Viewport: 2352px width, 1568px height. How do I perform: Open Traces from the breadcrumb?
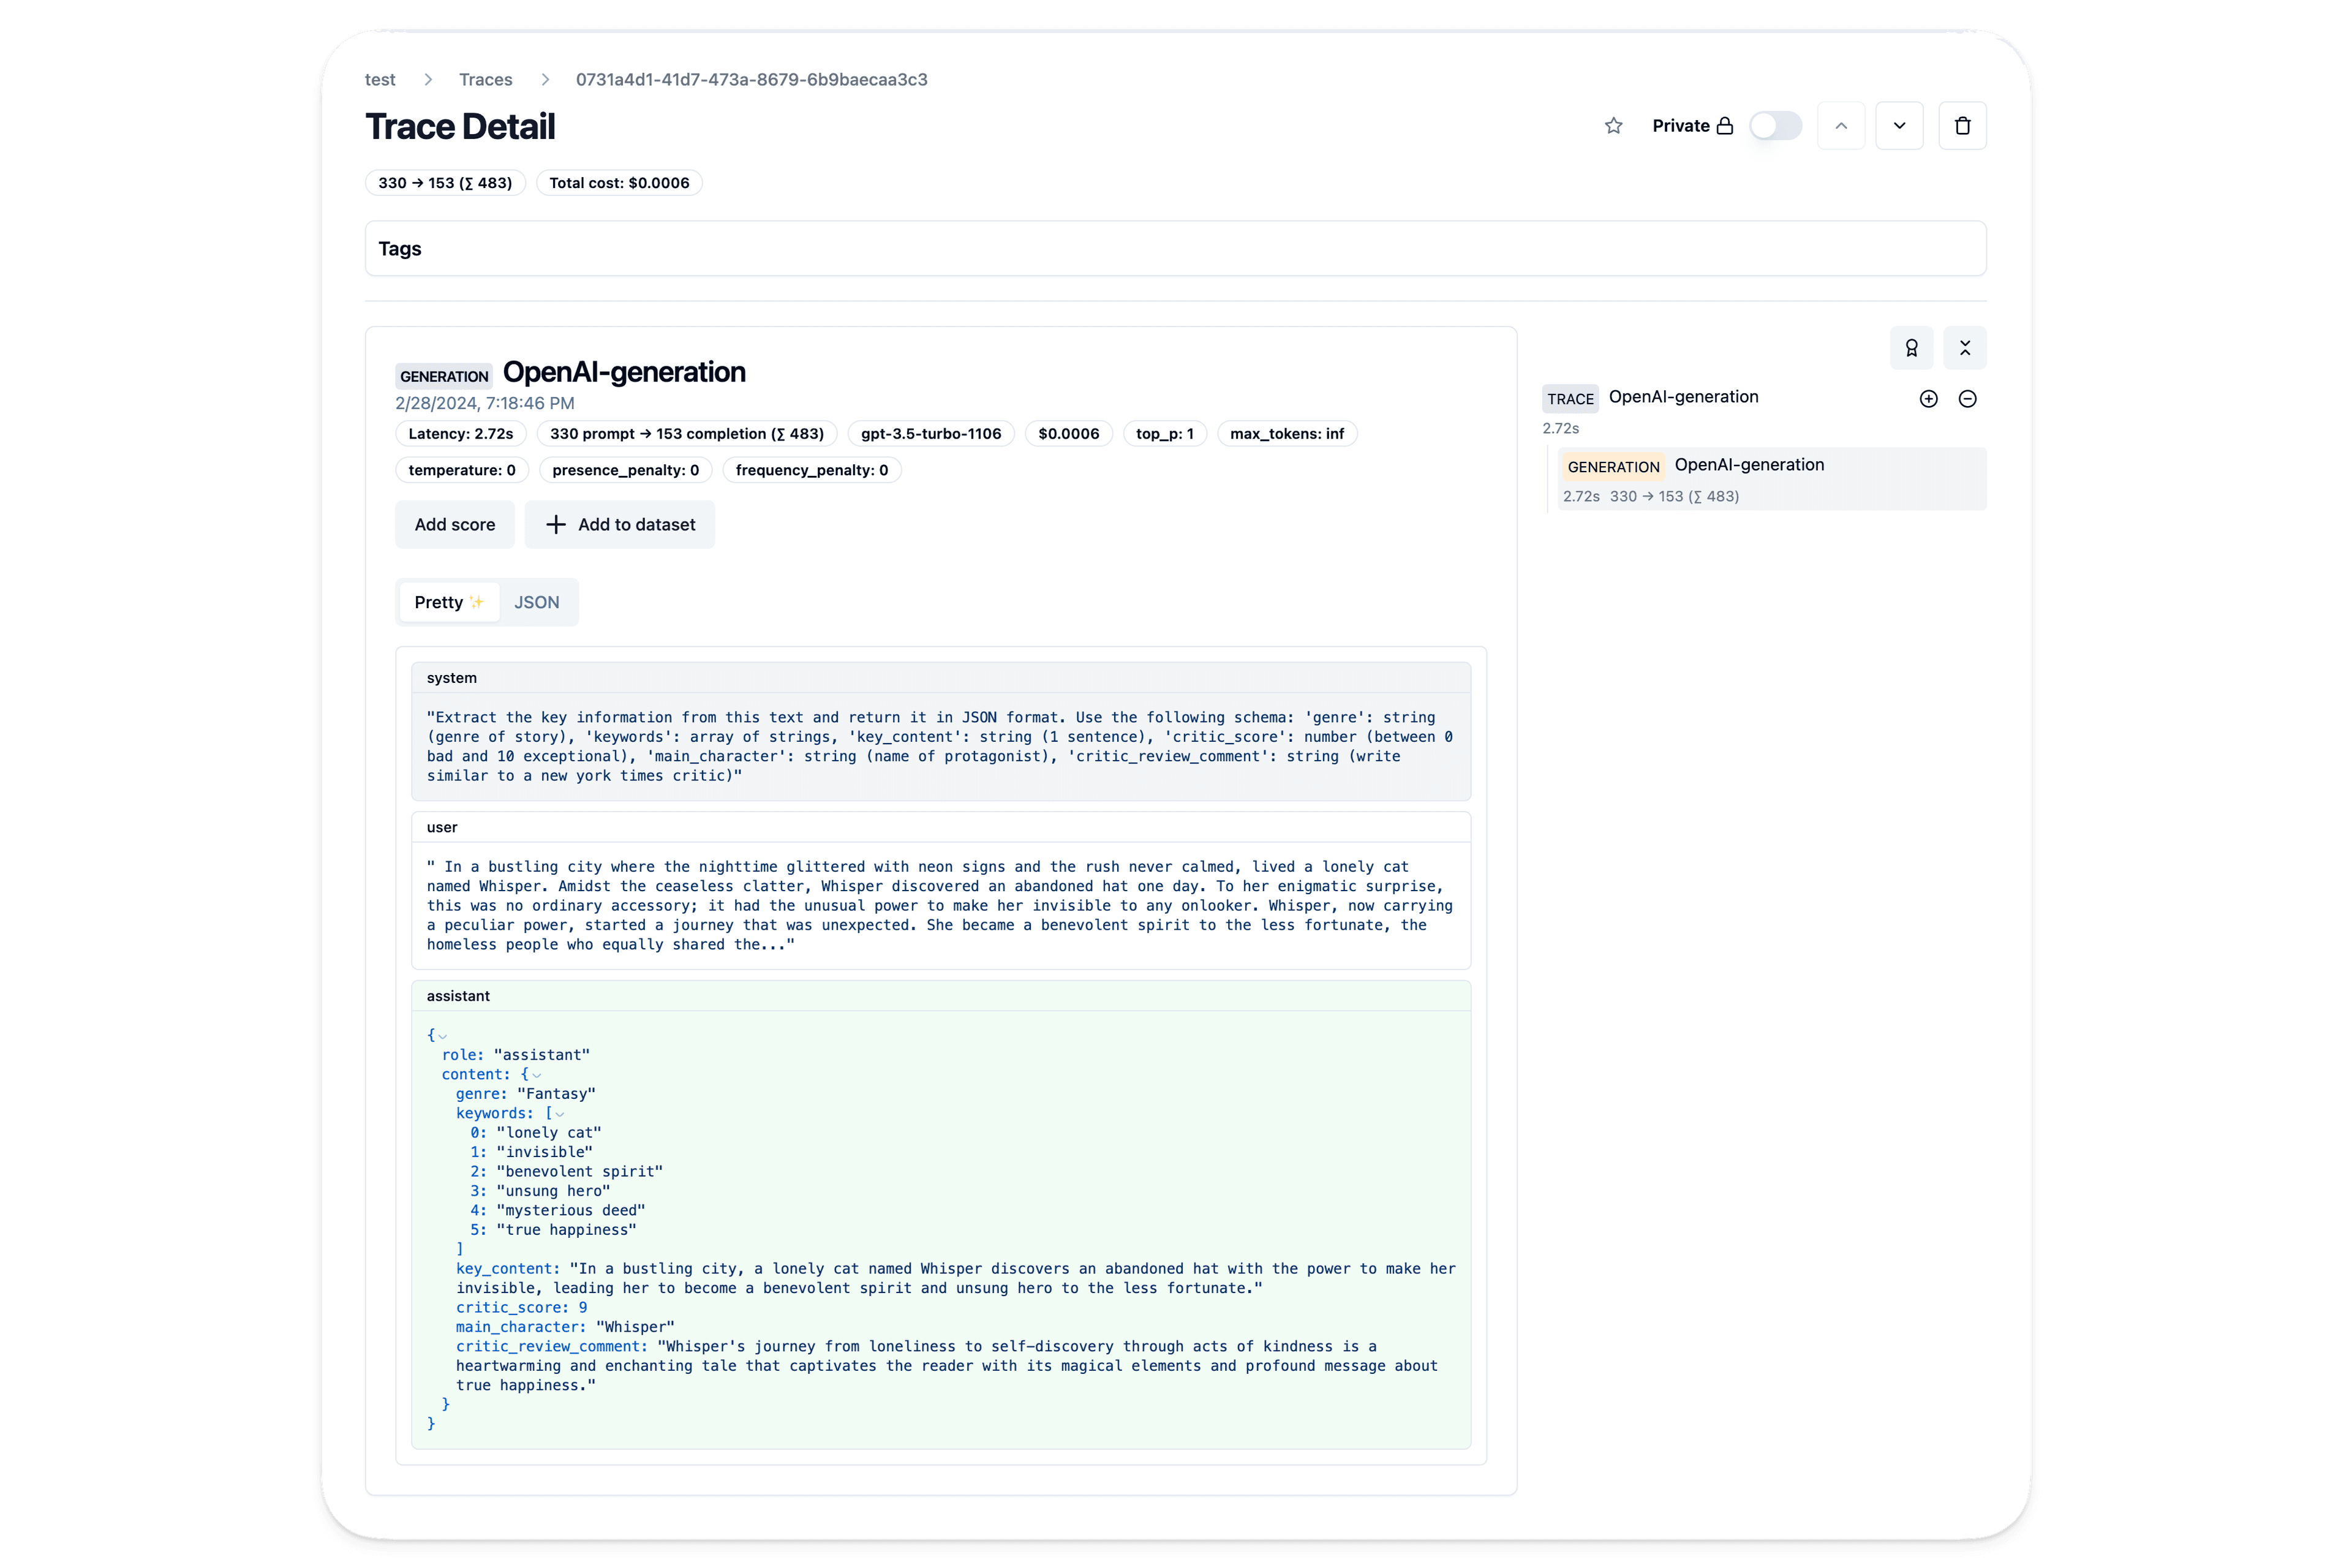485,79
